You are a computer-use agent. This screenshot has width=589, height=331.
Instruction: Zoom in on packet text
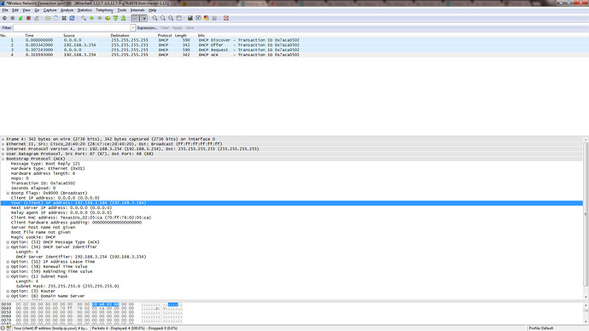pos(155,18)
